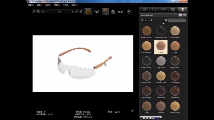Screen dimensions: 214x120
Task: Click the folded panels icon in toolbar
Action: (x=120, y=12)
